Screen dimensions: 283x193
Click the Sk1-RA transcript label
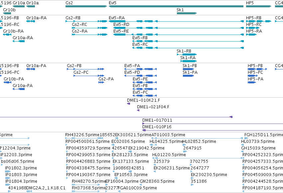(x=188, y=58)
